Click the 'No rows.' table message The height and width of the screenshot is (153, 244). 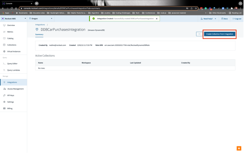[42, 68]
